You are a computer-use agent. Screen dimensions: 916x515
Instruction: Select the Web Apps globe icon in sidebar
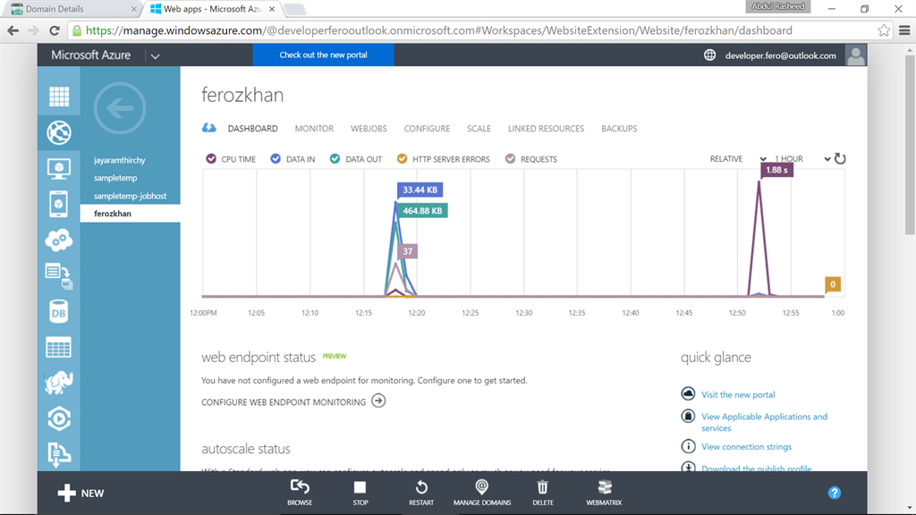click(59, 132)
